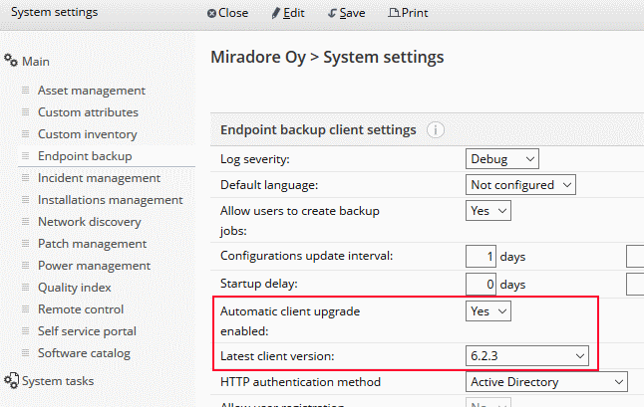Open the Log severity dropdown
Viewport: 644px width, 407px height.
[501, 158]
